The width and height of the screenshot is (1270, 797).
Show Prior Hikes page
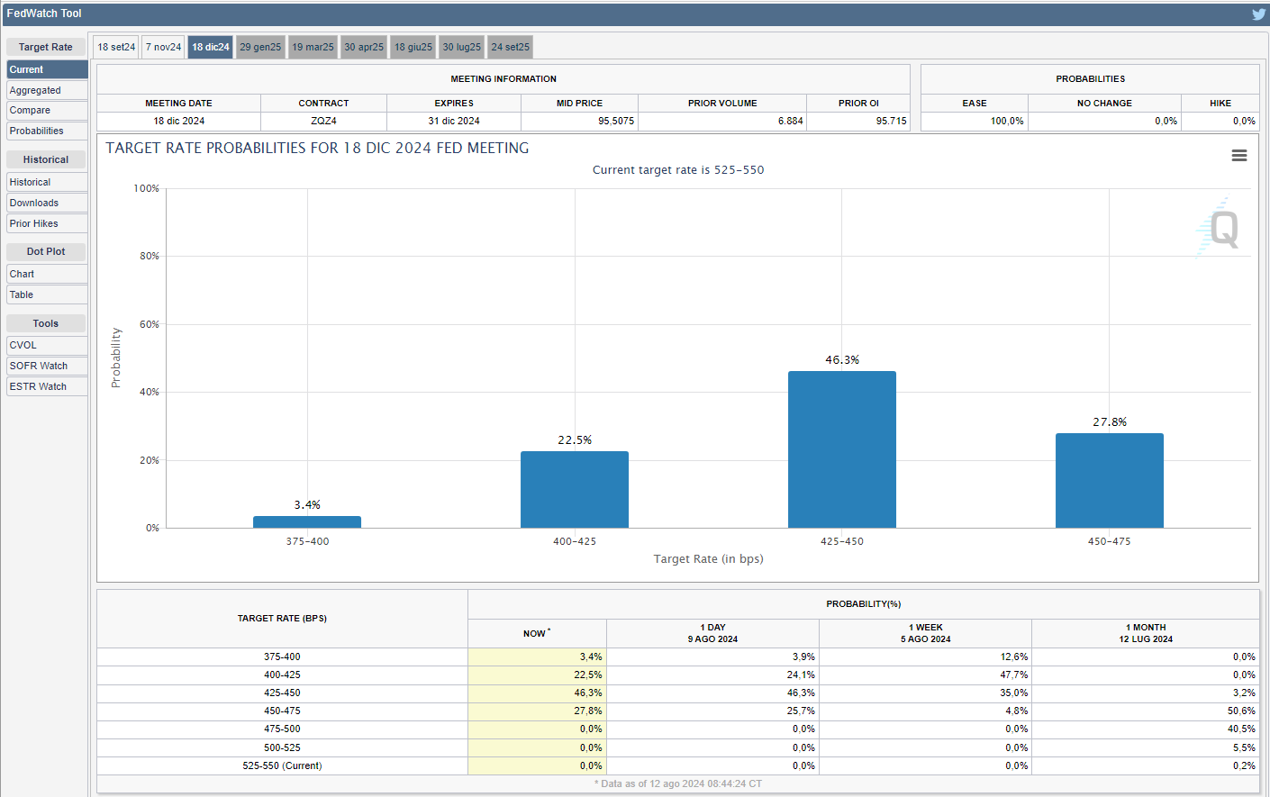47,223
